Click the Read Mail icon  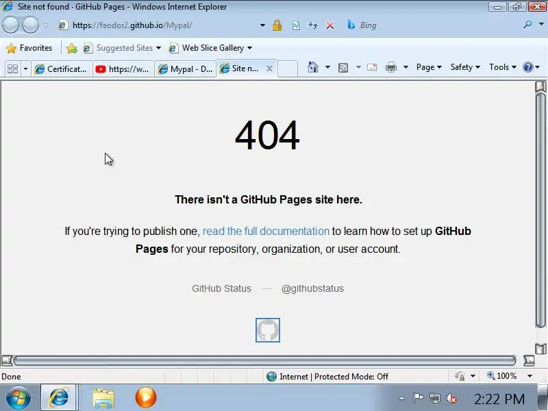[x=372, y=67]
